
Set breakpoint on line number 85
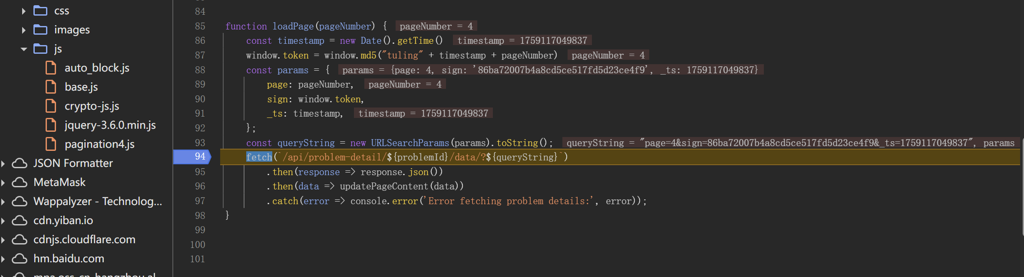200,26
